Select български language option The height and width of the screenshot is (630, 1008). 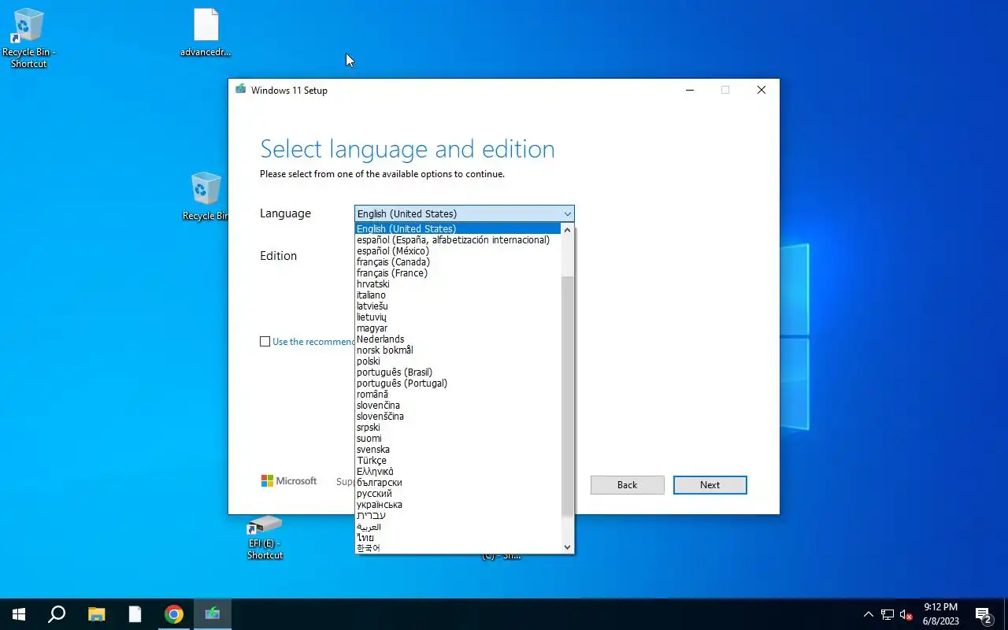click(458, 482)
